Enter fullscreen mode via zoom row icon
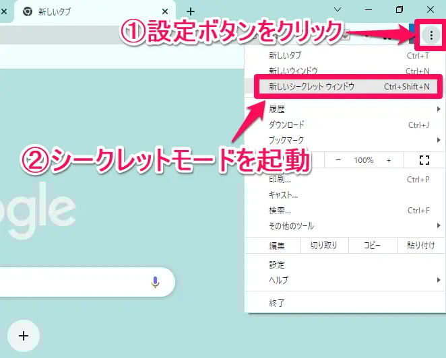The height and width of the screenshot is (358, 446). click(x=424, y=160)
